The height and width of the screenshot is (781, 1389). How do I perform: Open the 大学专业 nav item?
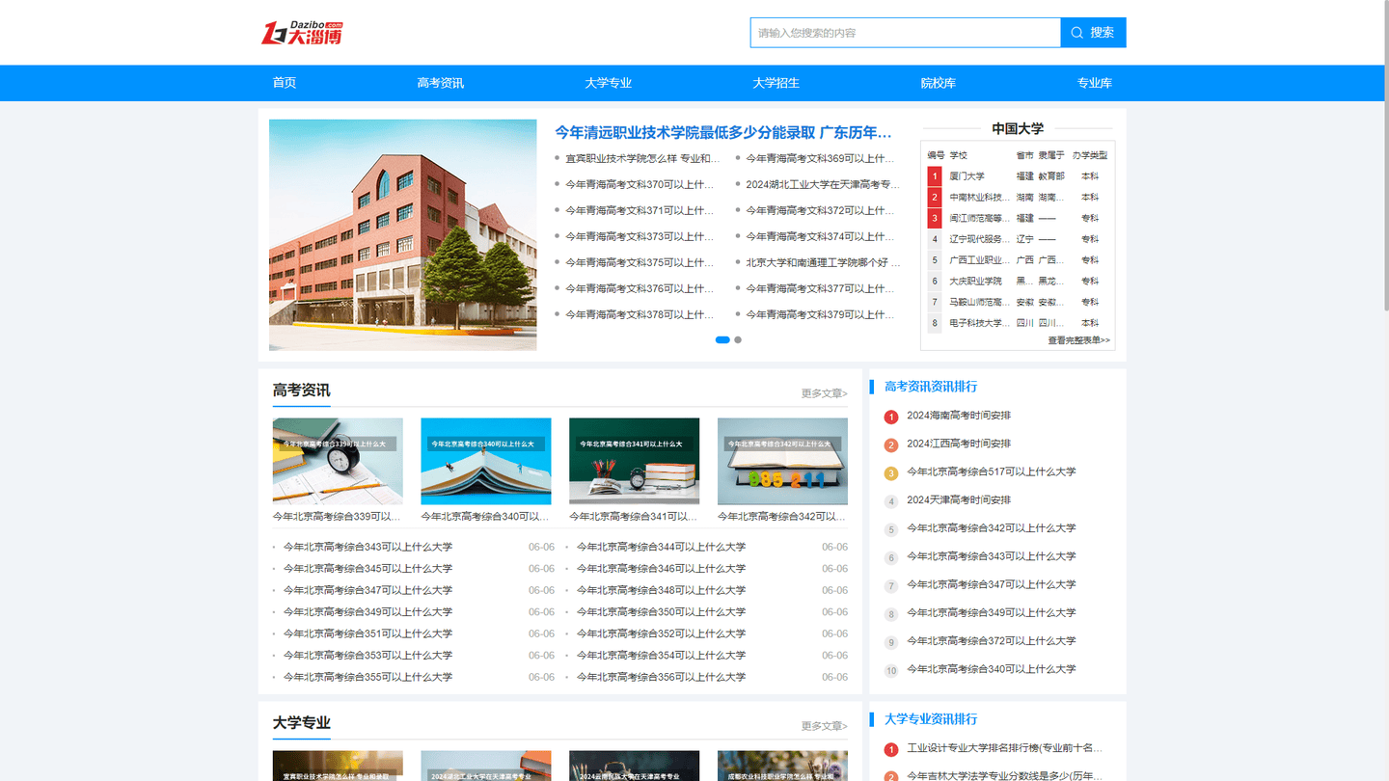tap(609, 83)
